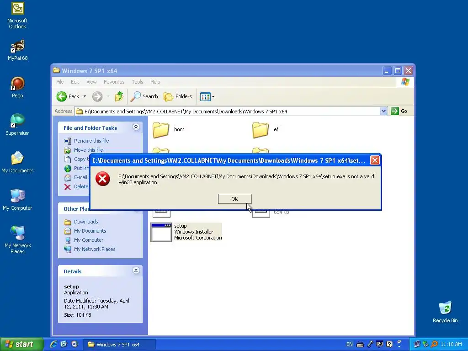
Task: Click the orange magnifier tray icon
Action: [435, 345]
